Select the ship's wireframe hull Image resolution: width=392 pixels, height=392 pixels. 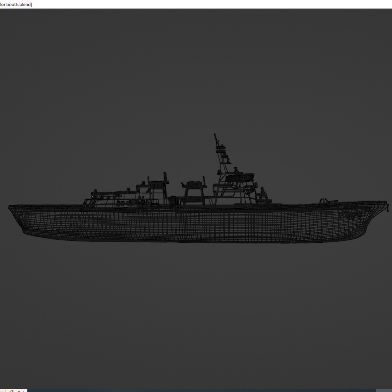[x=191, y=222]
